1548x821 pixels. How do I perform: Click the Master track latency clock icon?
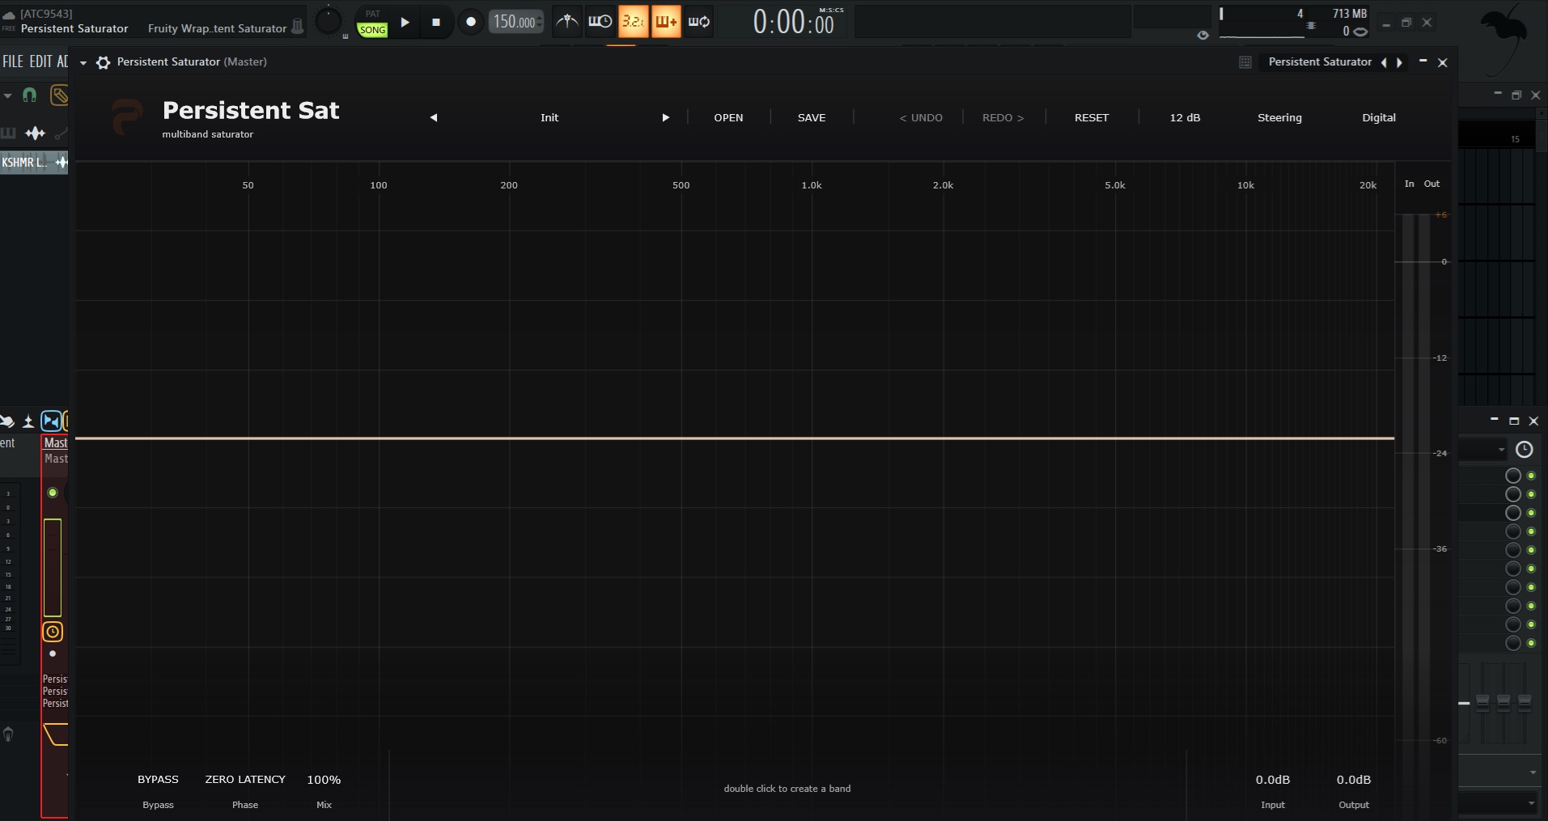(53, 632)
